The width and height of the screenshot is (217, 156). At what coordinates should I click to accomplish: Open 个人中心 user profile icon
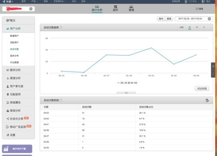pyautogui.click(x=186, y=2)
